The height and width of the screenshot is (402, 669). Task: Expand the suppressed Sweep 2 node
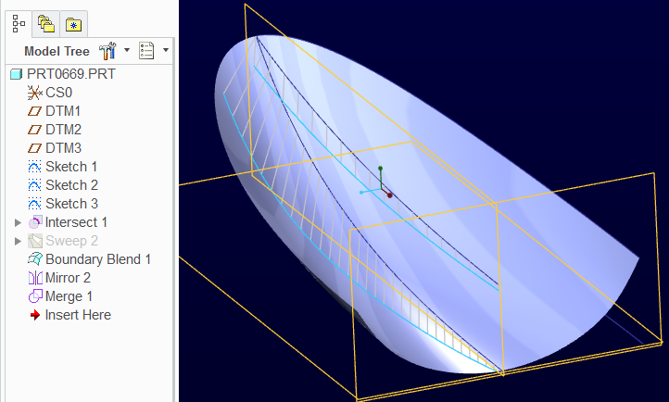[x=18, y=241]
